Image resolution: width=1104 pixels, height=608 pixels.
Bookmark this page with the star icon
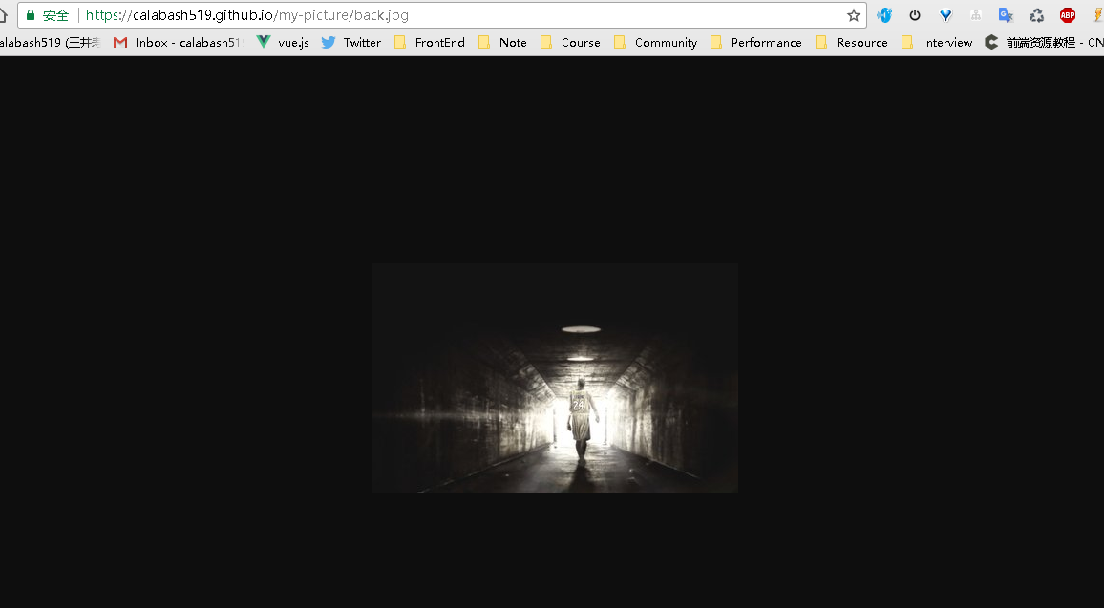click(854, 15)
